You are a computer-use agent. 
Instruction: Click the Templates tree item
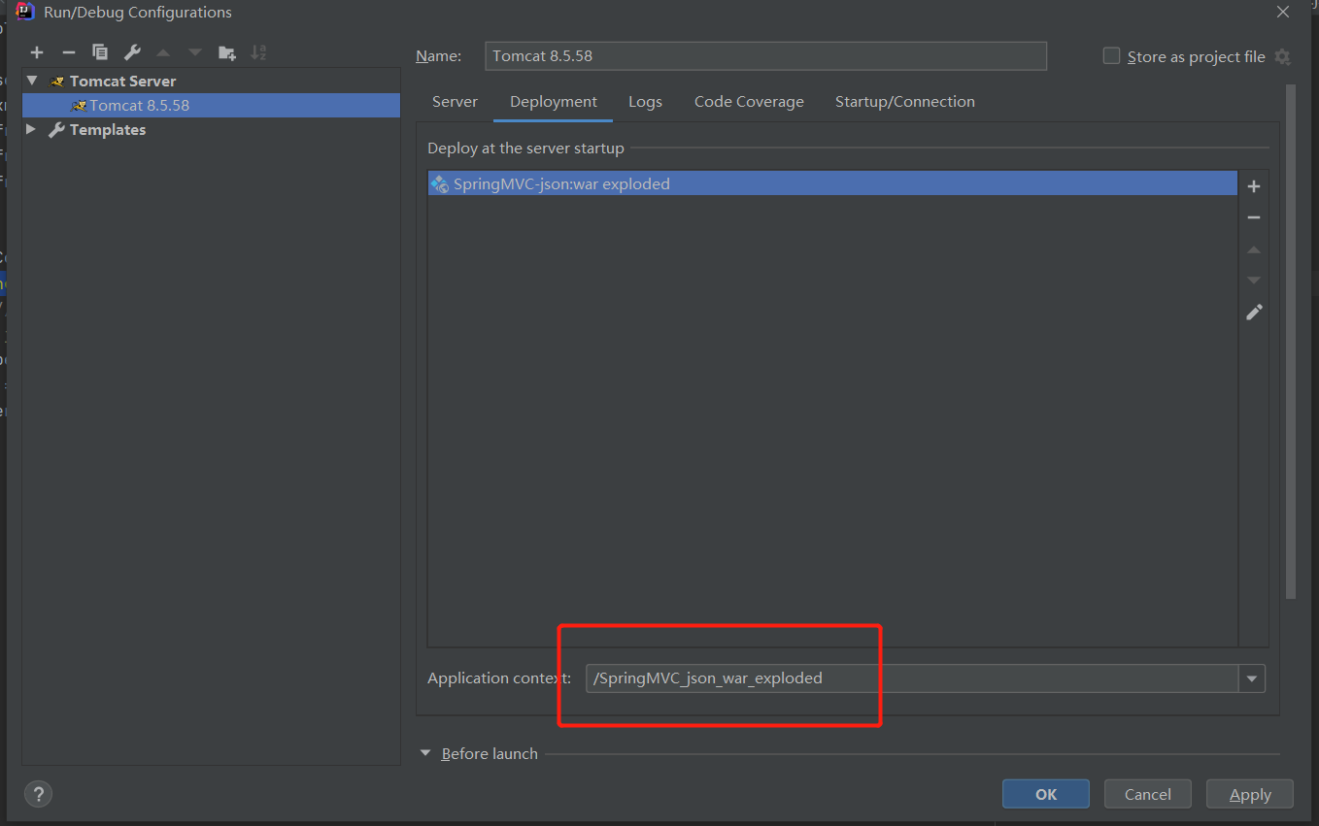108,129
